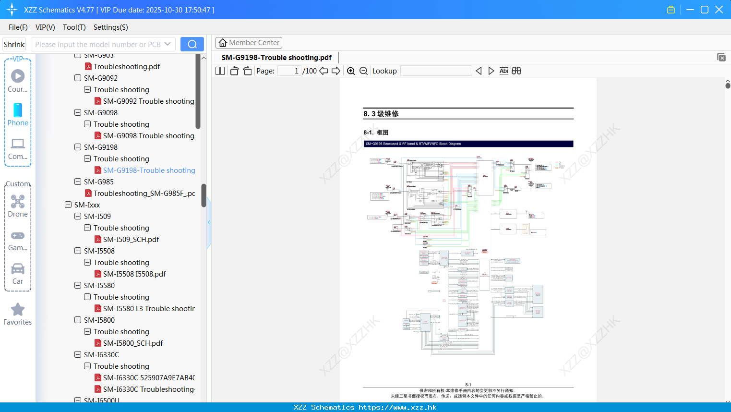The height and width of the screenshot is (412, 731).
Task: Collapse the SM-Ixxx group
Action: (68, 205)
